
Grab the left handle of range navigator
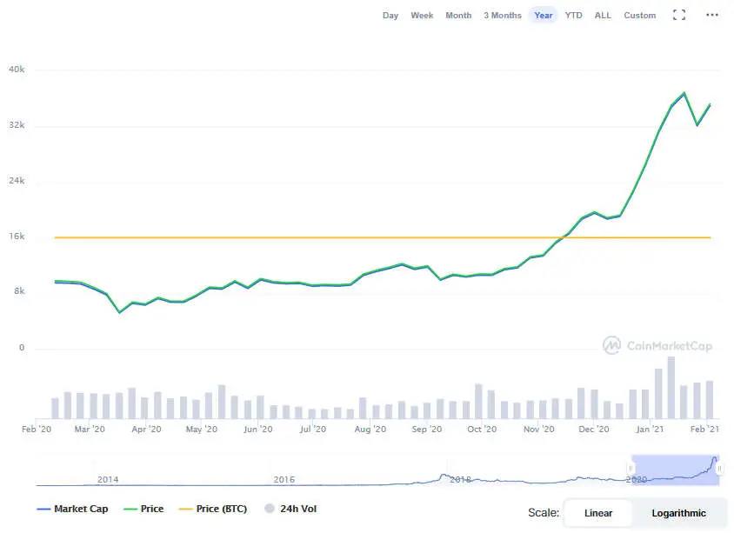pyautogui.click(x=631, y=468)
